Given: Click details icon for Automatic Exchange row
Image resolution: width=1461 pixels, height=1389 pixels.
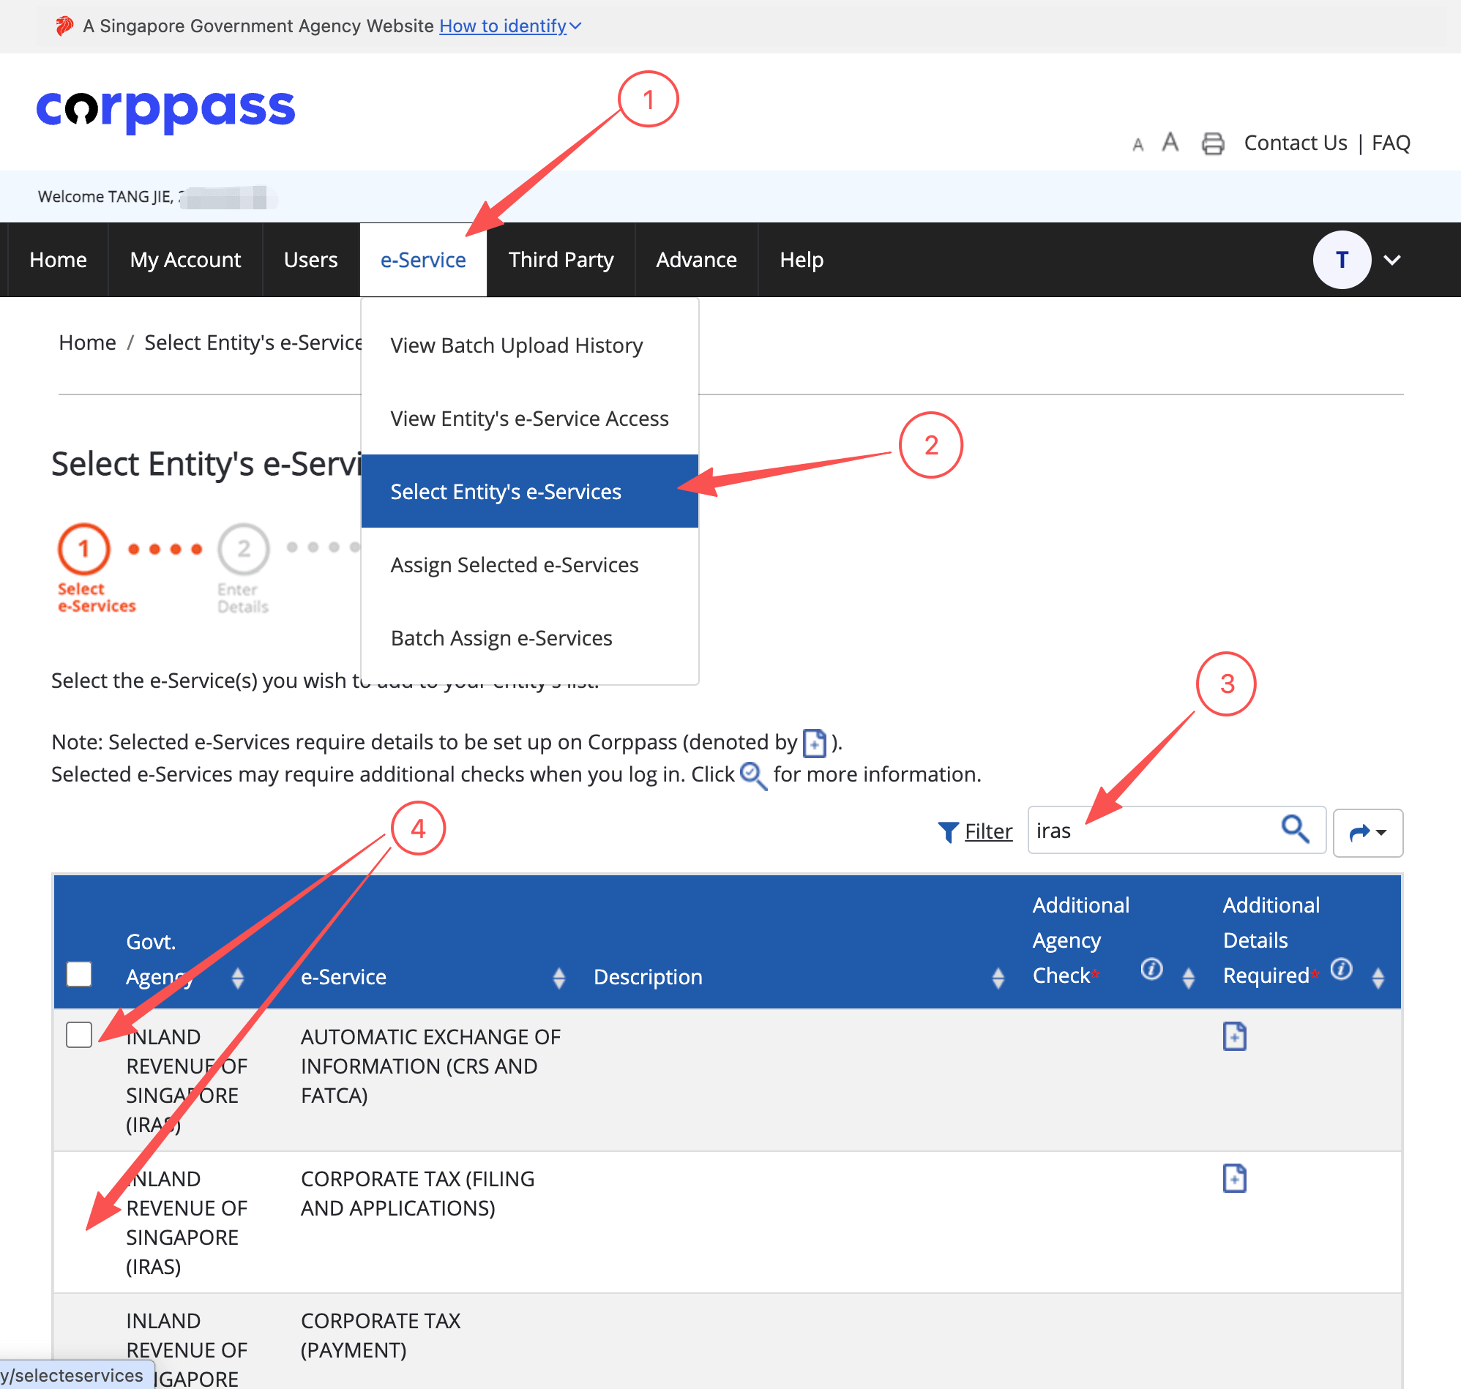Looking at the screenshot, I should tap(1233, 1036).
